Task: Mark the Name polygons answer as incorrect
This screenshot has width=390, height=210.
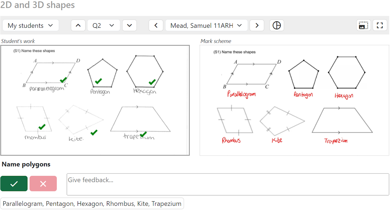Action: (x=43, y=183)
